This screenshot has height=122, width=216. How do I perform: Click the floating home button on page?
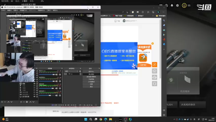(154, 71)
